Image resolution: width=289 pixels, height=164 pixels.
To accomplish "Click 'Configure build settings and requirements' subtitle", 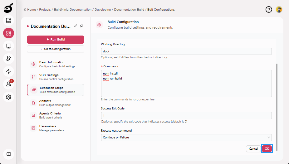I will click(x=140, y=28).
